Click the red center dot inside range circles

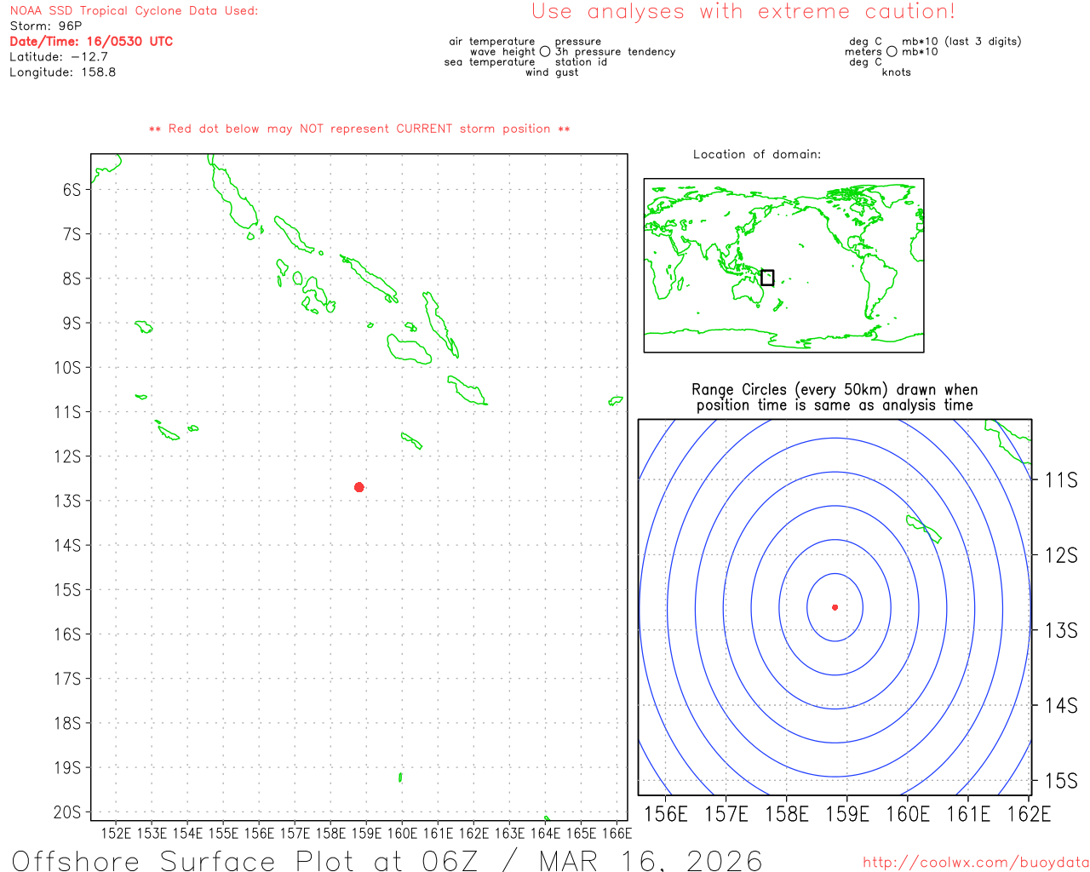click(x=835, y=607)
